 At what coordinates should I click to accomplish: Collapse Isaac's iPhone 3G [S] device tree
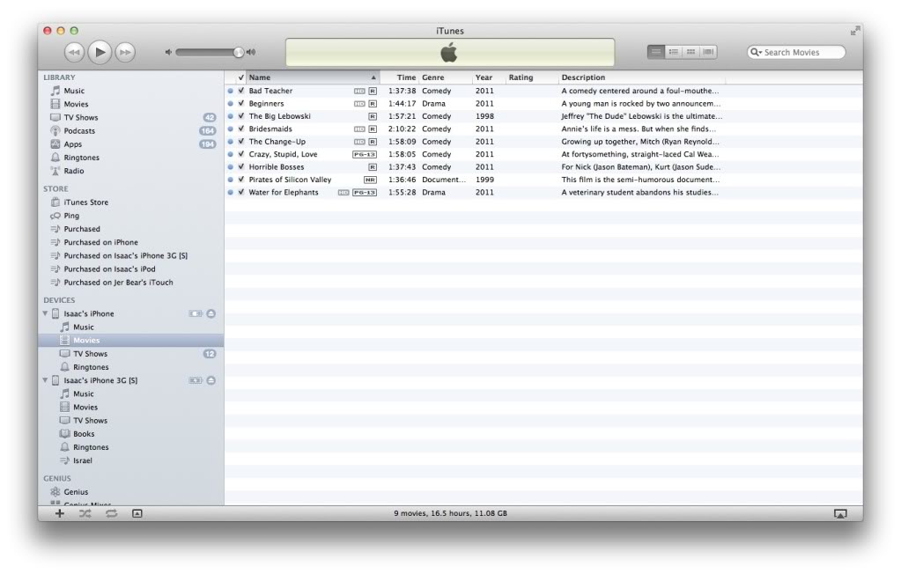click(x=45, y=380)
